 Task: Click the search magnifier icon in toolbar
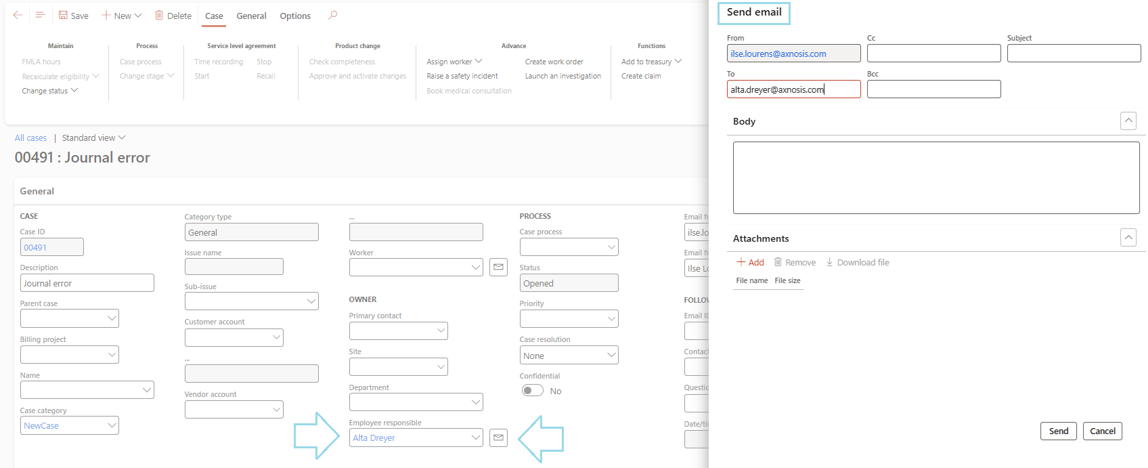332,15
